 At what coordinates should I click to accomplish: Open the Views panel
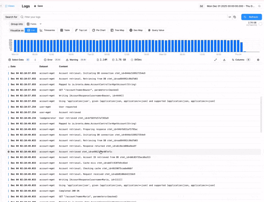(10, 6)
